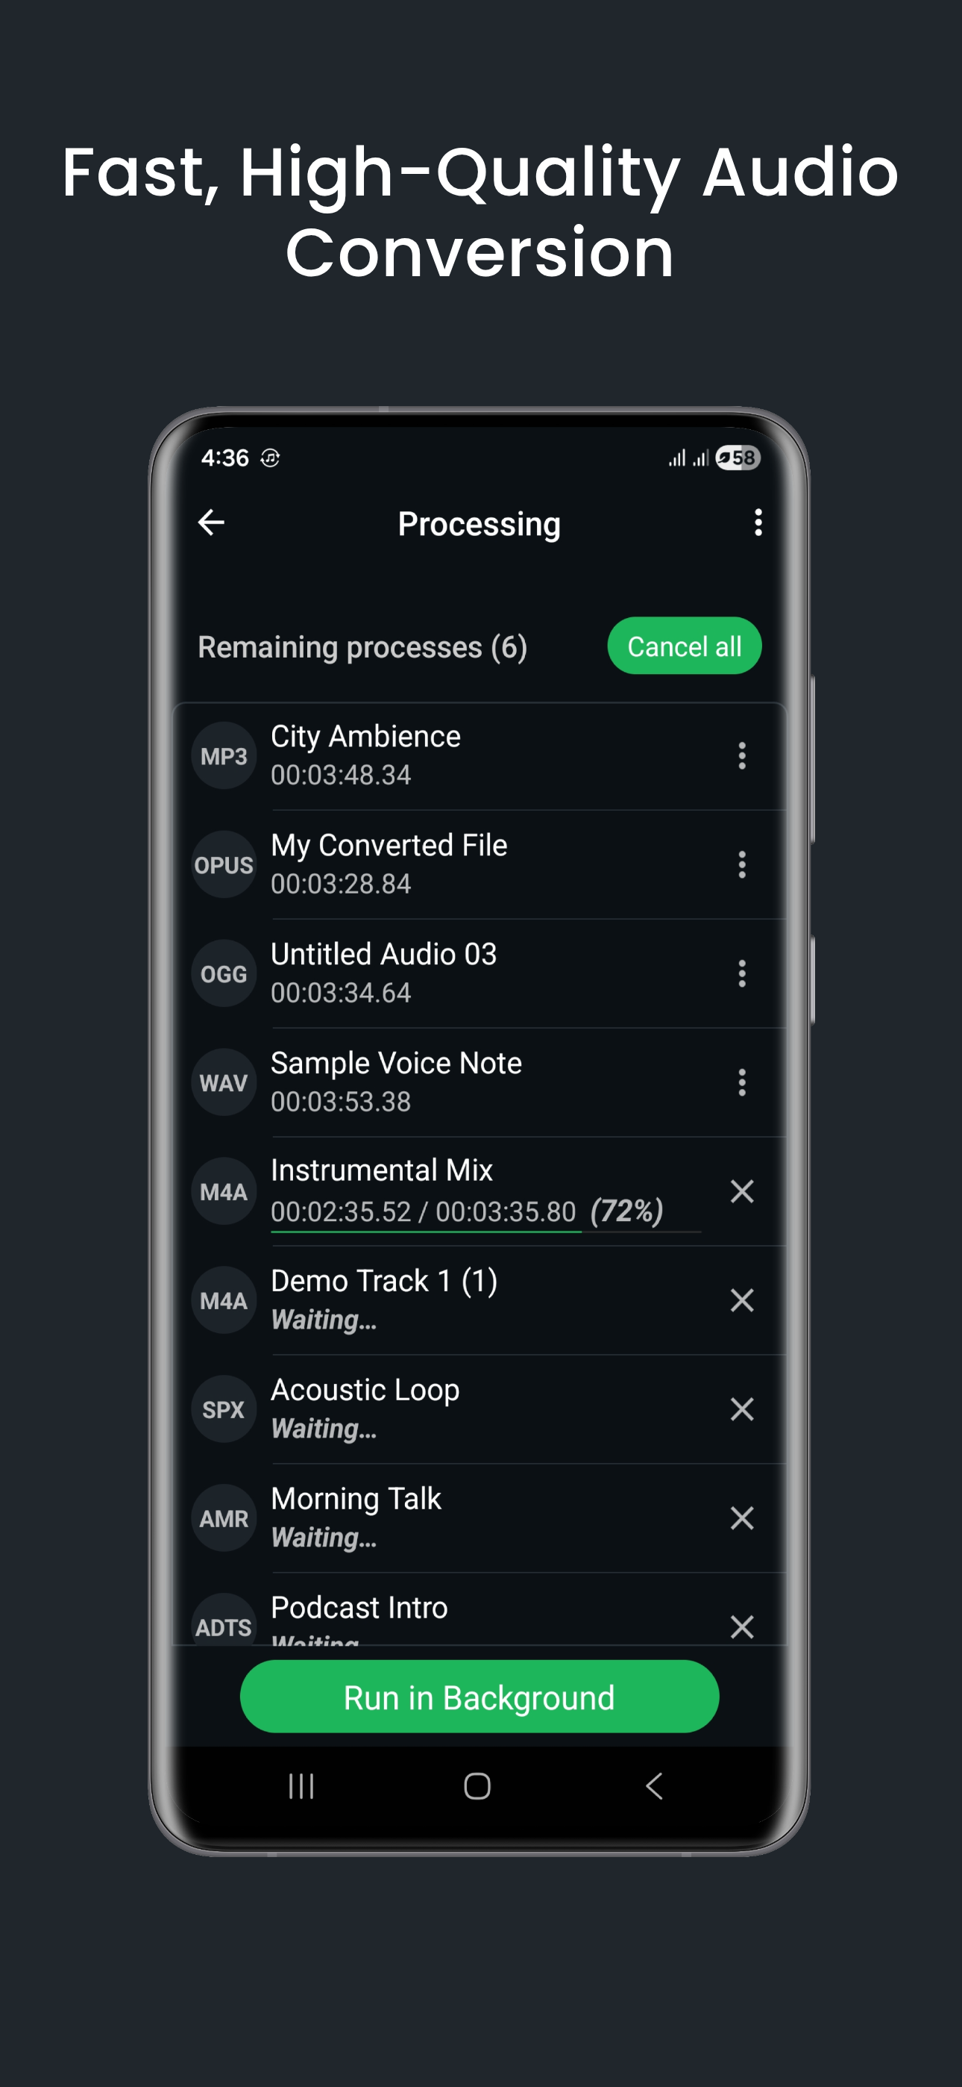Select the WAV icon for Sample Voice Note
Viewport: 962px width, 2087px height.
point(224,1081)
